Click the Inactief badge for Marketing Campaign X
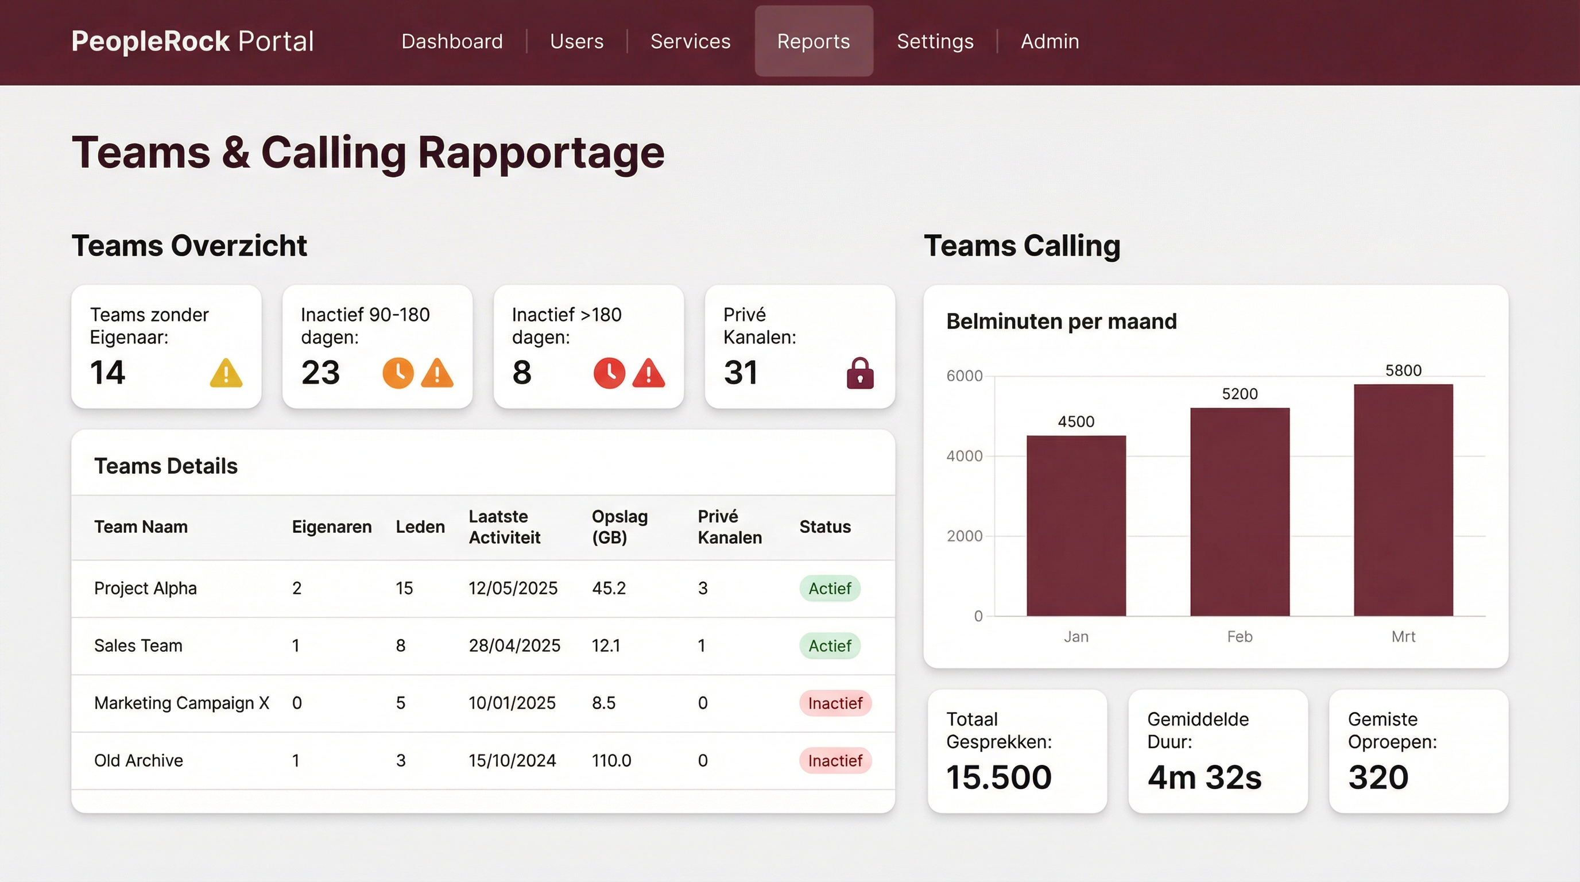This screenshot has height=882, width=1580. point(835,703)
